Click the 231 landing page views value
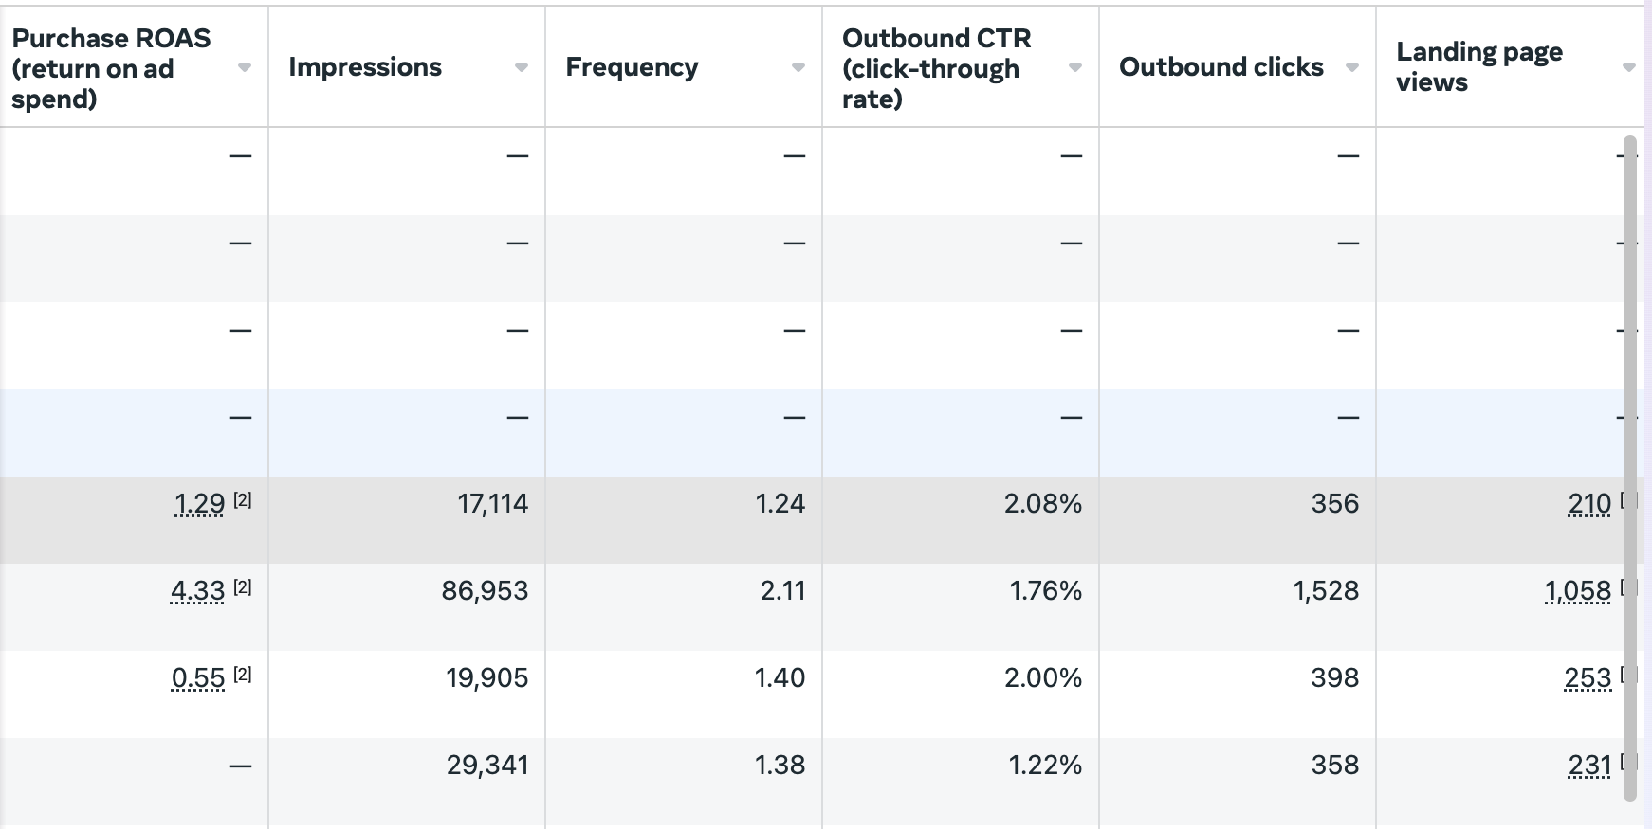This screenshot has height=829, width=1652. click(x=1589, y=766)
